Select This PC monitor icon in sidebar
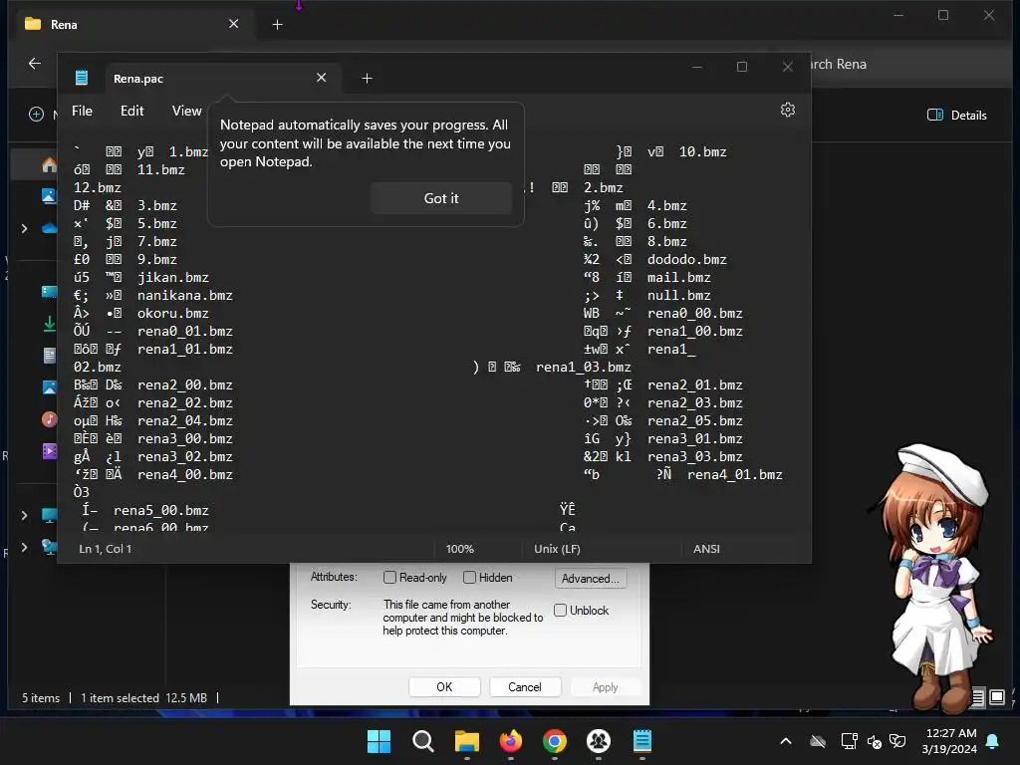 click(x=50, y=515)
